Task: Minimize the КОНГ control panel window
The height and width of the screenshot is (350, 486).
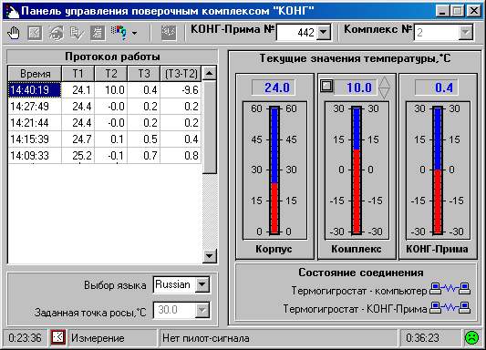Action: tap(442, 11)
